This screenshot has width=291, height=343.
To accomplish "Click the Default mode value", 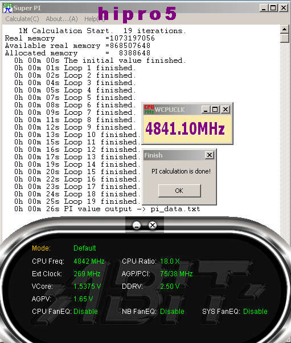I will pos(85,248).
